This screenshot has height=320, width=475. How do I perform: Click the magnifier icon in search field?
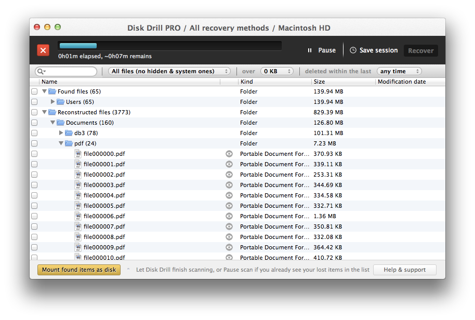point(41,71)
